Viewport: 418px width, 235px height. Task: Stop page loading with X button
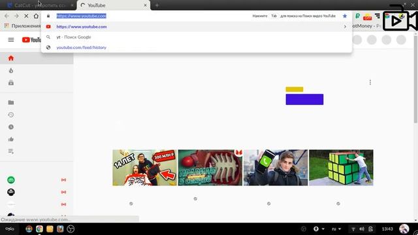26,16
